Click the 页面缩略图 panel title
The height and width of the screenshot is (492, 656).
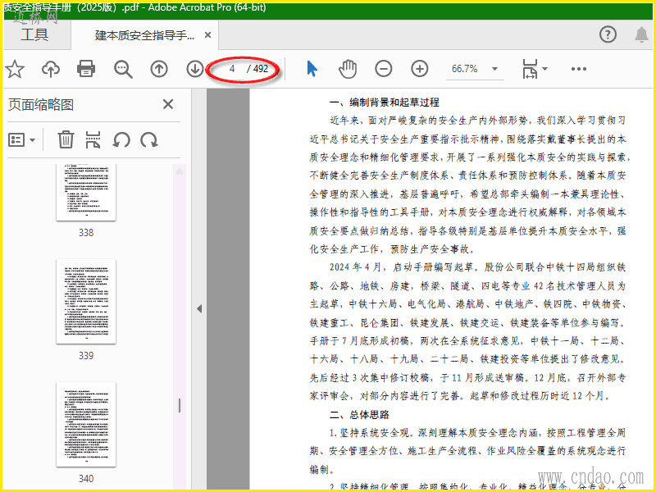(x=41, y=105)
